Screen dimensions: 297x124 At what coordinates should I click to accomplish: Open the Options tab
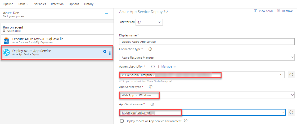(74, 4)
